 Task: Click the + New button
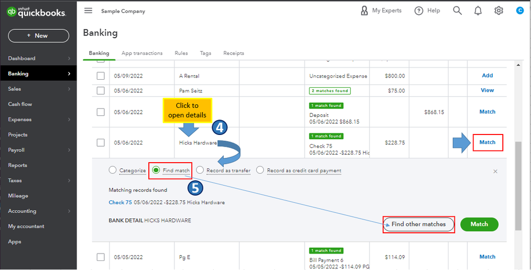click(39, 36)
